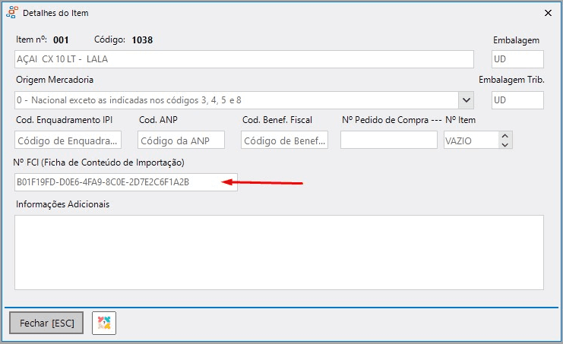Image resolution: width=563 pixels, height=344 pixels.
Task: Click the Nº Item VAZIO field
Action: coord(471,140)
